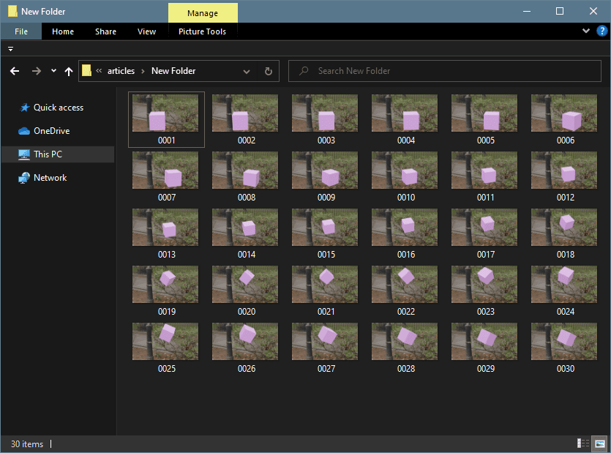
Task: Switch to the View ribbon tab
Action: click(x=146, y=31)
